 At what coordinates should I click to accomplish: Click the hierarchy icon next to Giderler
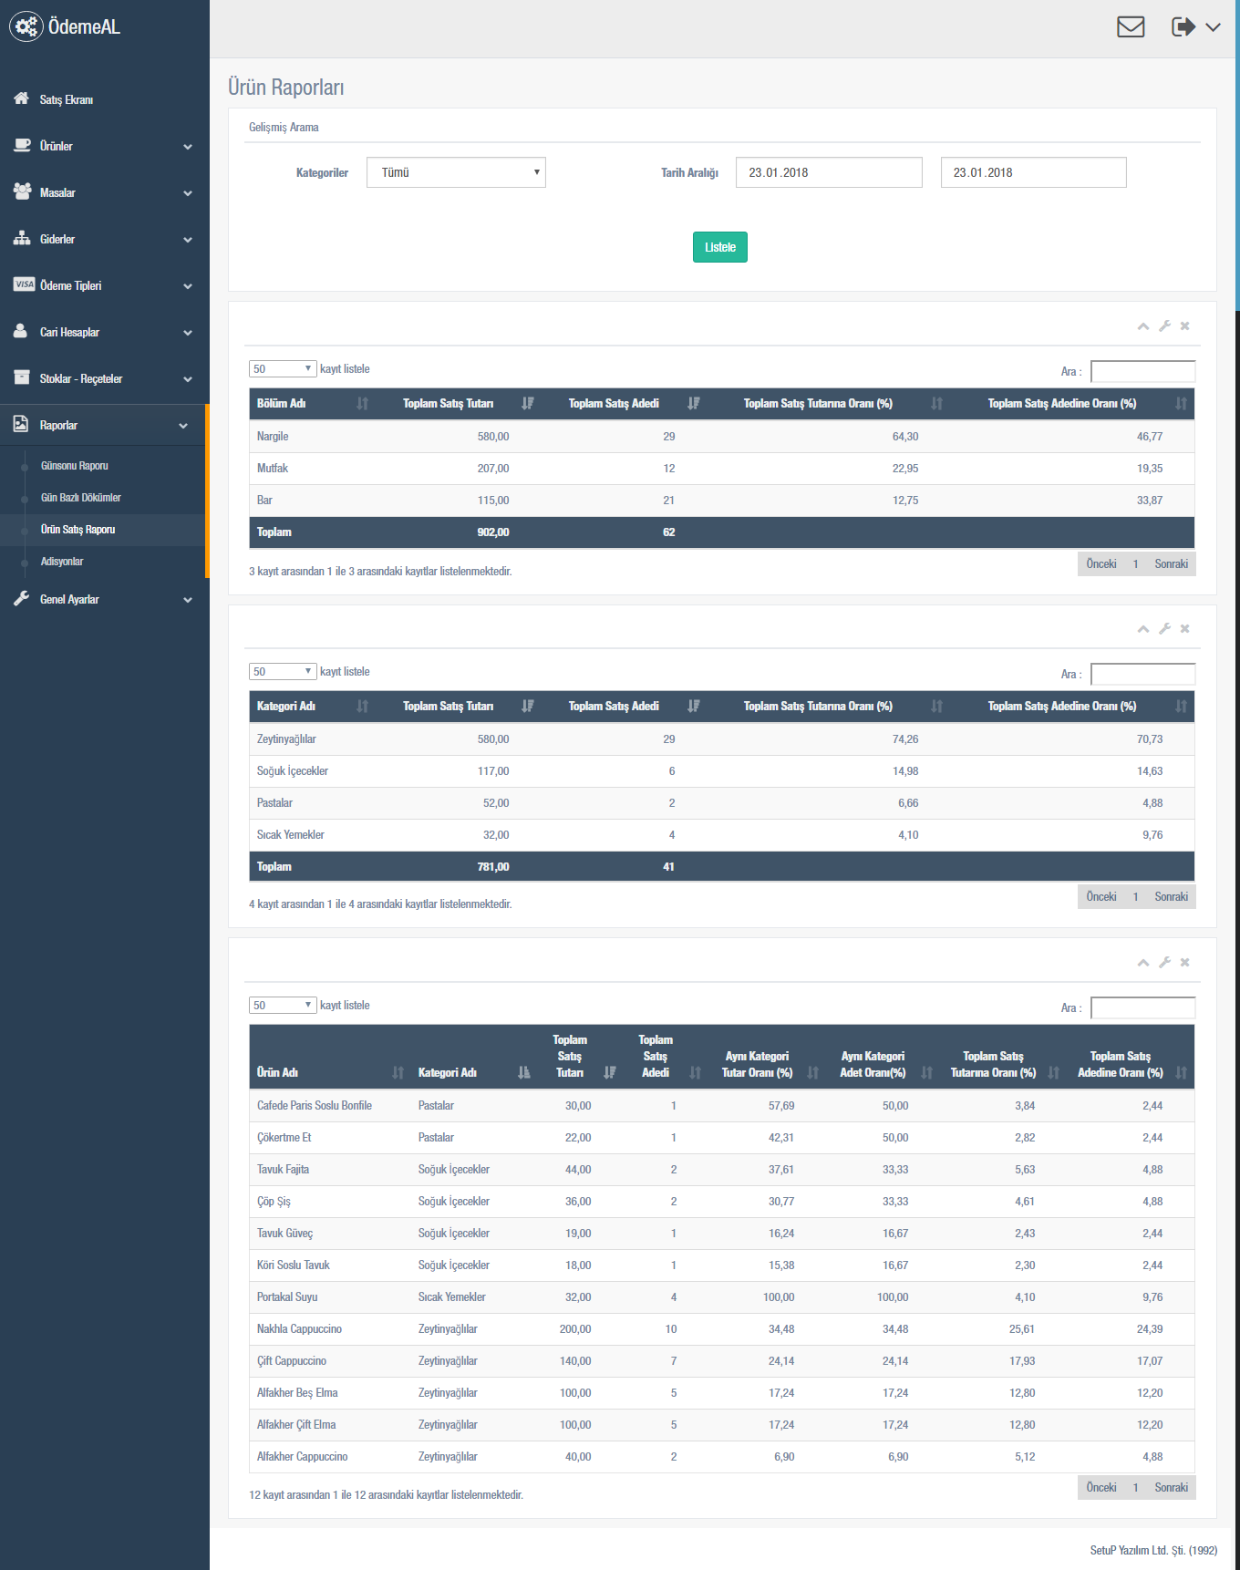pos(22,238)
